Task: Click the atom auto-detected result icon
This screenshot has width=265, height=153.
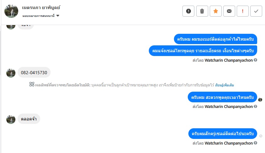Action: (31, 85)
